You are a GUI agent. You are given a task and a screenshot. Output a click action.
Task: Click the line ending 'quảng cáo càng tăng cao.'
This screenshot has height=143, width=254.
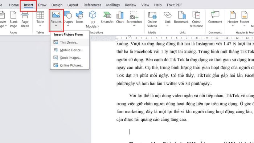click(152, 120)
